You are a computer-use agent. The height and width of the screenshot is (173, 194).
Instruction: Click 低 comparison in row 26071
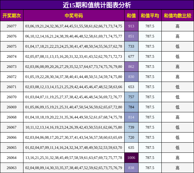tap(178, 87)
